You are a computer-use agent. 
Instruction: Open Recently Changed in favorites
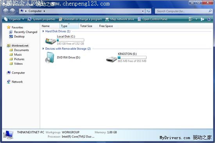pyautogui.click(x=26, y=32)
